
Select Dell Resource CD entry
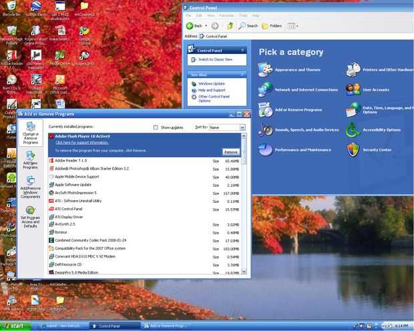coord(144,264)
